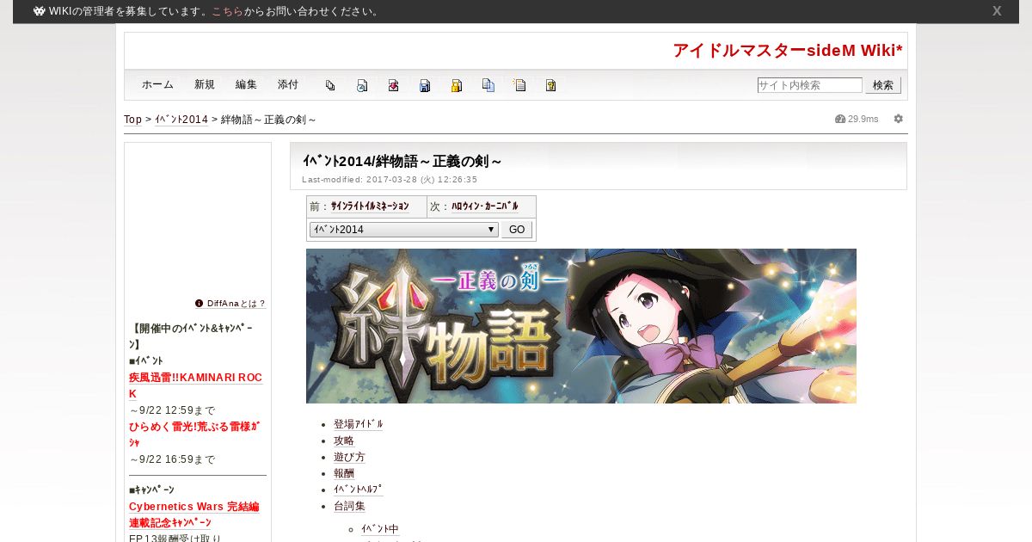
Task: Open ｲﾍﾞﾝﾄ2014 breadcrumb link
Action: [x=181, y=120]
